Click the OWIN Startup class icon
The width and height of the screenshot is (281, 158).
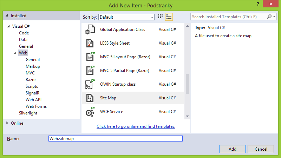90,84
